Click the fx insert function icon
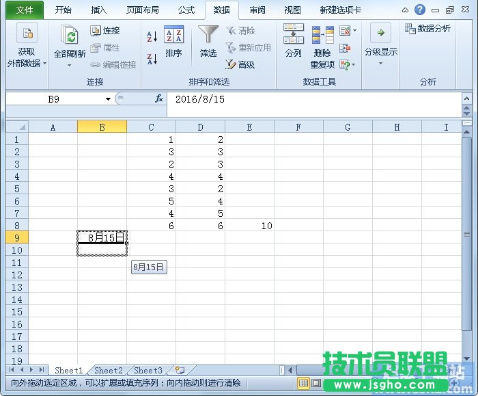Viewport: 478px width, 396px height. pyautogui.click(x=159, y=98)
